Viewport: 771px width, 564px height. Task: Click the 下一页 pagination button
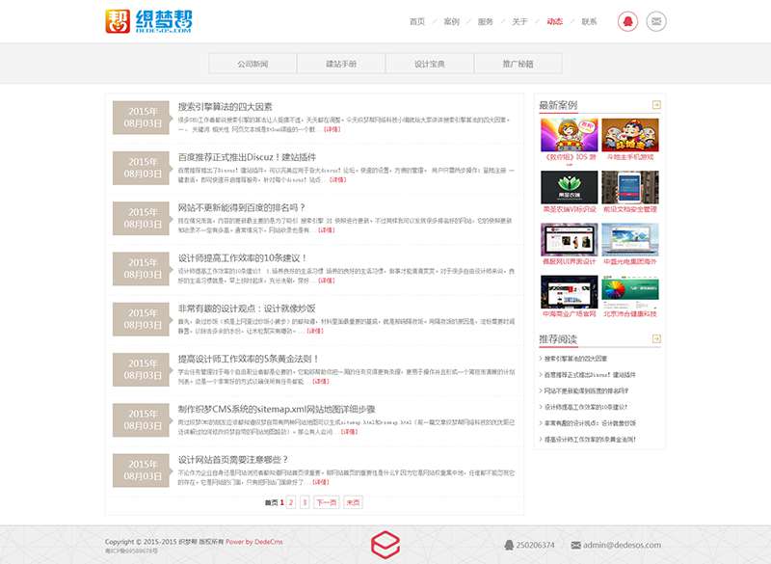[327, 502]
